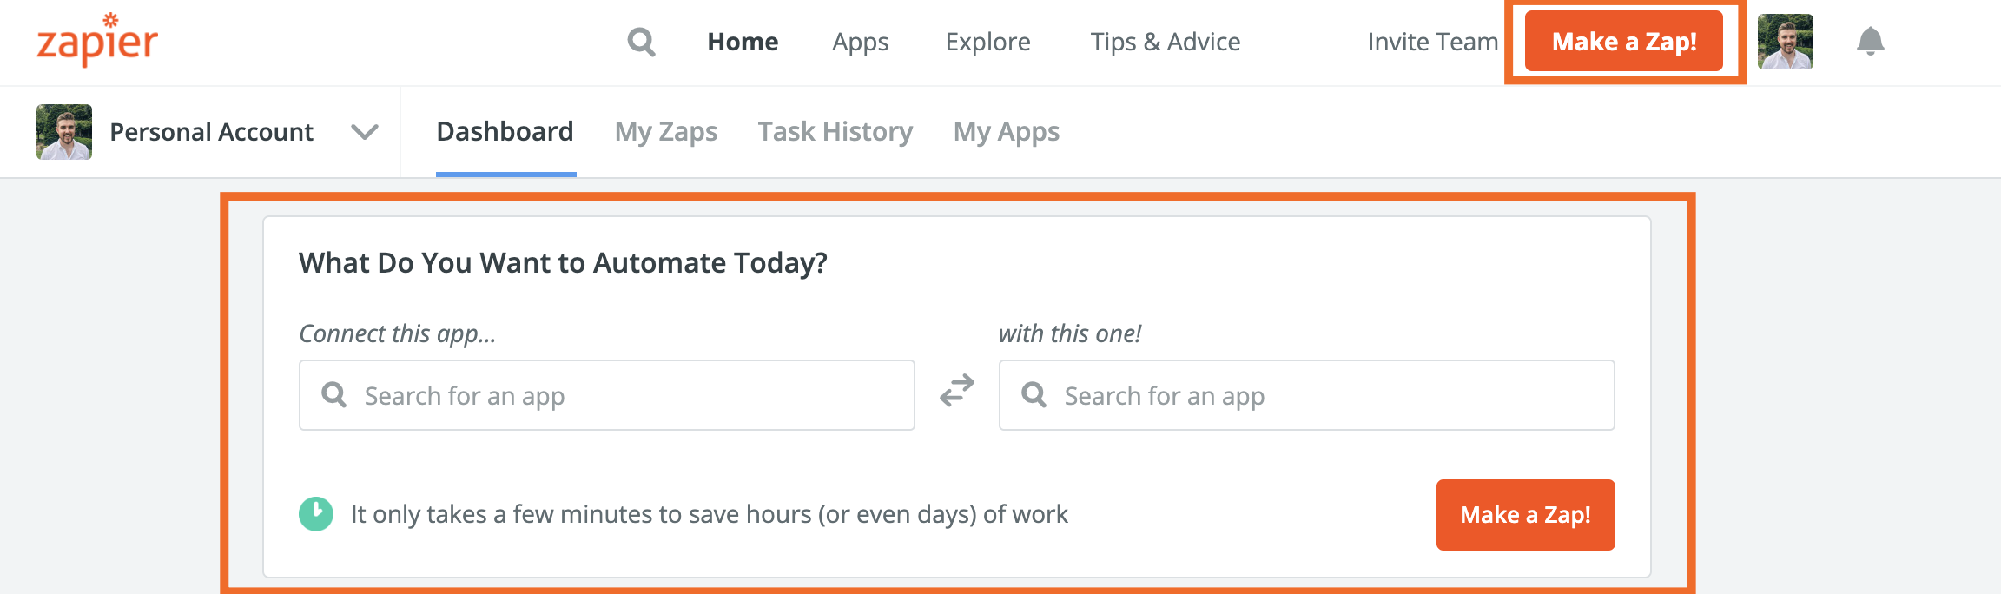Click the 'Connect this app' search field
2001x594 pixels.
click(606, 396)
